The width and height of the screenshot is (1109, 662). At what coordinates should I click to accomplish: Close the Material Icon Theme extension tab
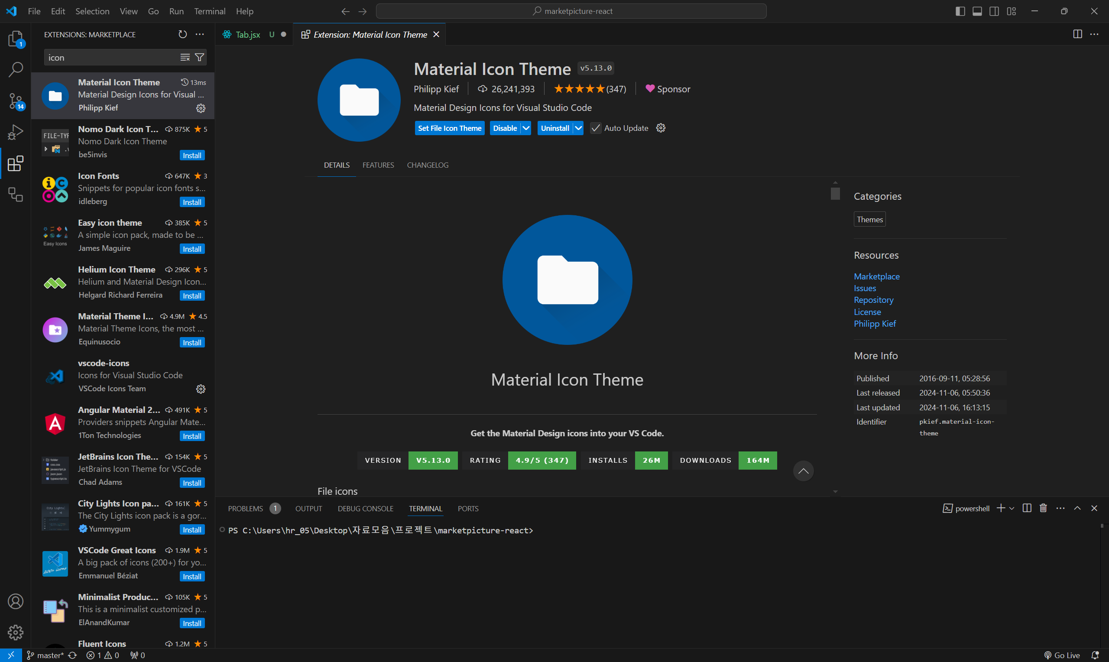click(x=436, y=34)
